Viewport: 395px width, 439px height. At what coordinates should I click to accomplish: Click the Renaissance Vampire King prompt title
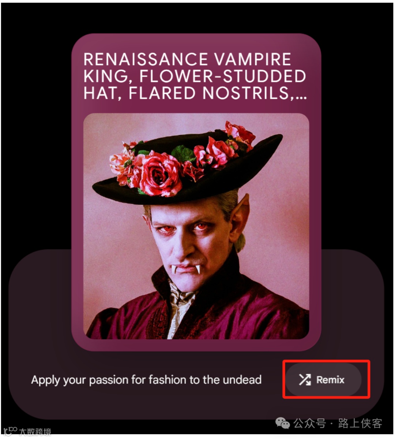(x=195, y=76)
